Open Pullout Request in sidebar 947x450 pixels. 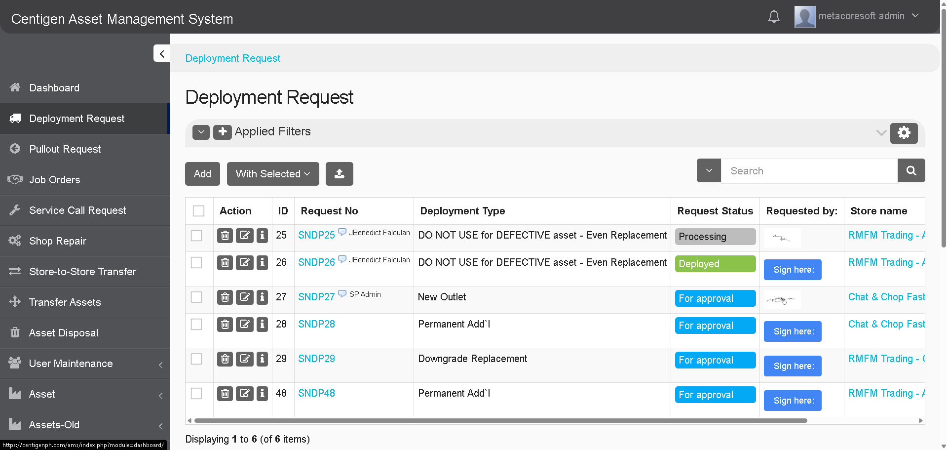[x=65, y=149]
